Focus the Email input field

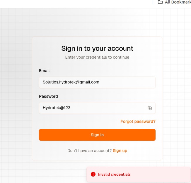coord(97,82)
